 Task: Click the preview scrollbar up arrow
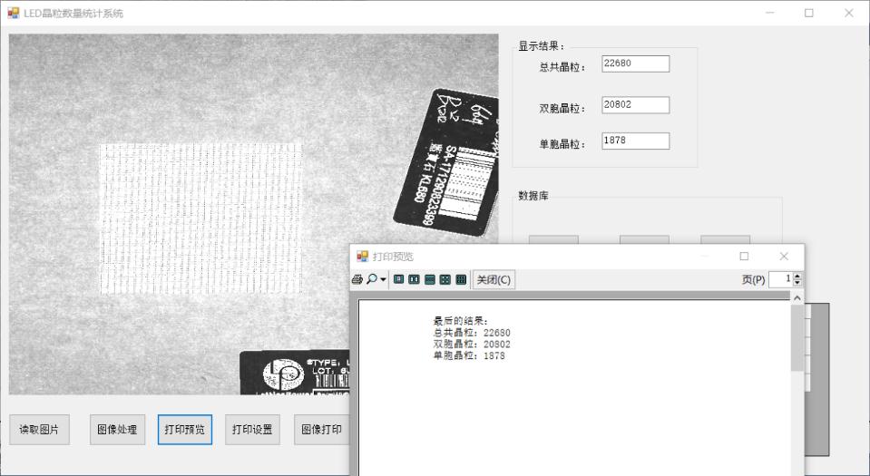pyautogui.click(x=797, y=298)
